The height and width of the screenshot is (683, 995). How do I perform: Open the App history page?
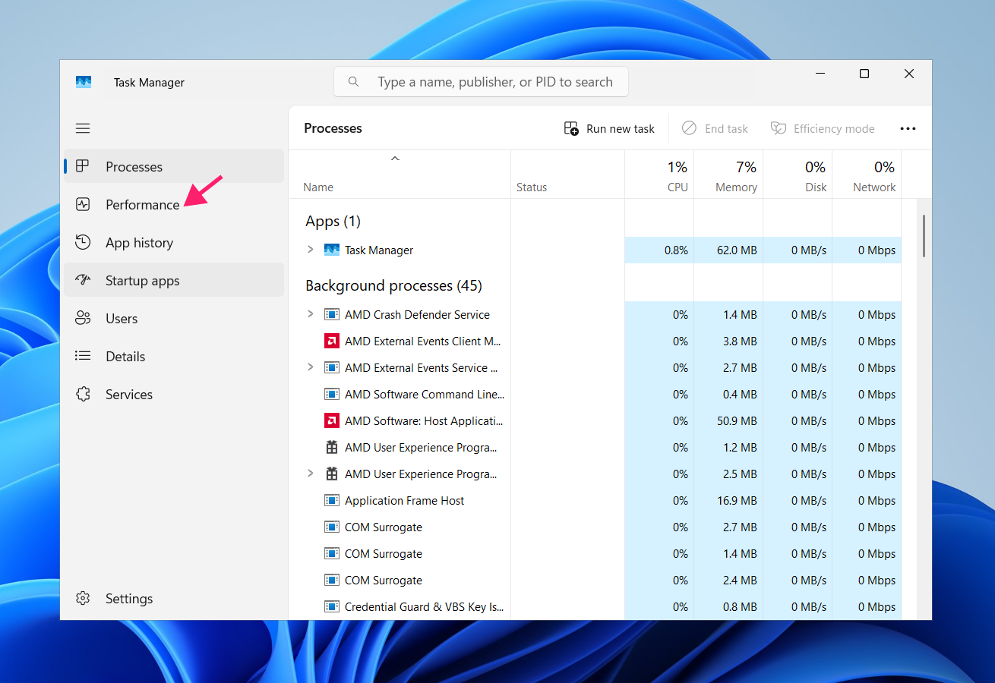pos(174,242)
